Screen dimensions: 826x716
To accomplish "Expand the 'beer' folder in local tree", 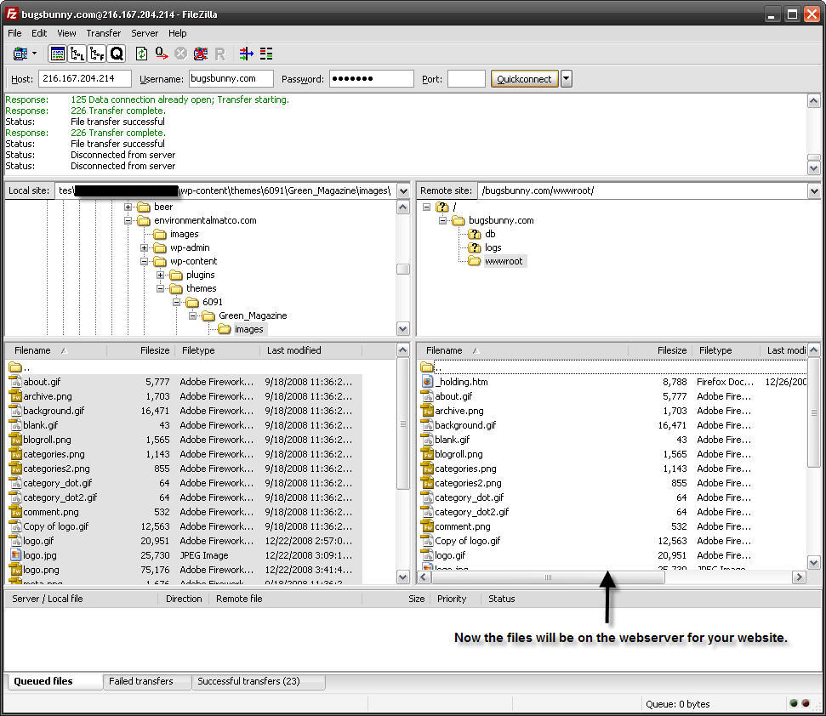I will click(x=128, y=207).
